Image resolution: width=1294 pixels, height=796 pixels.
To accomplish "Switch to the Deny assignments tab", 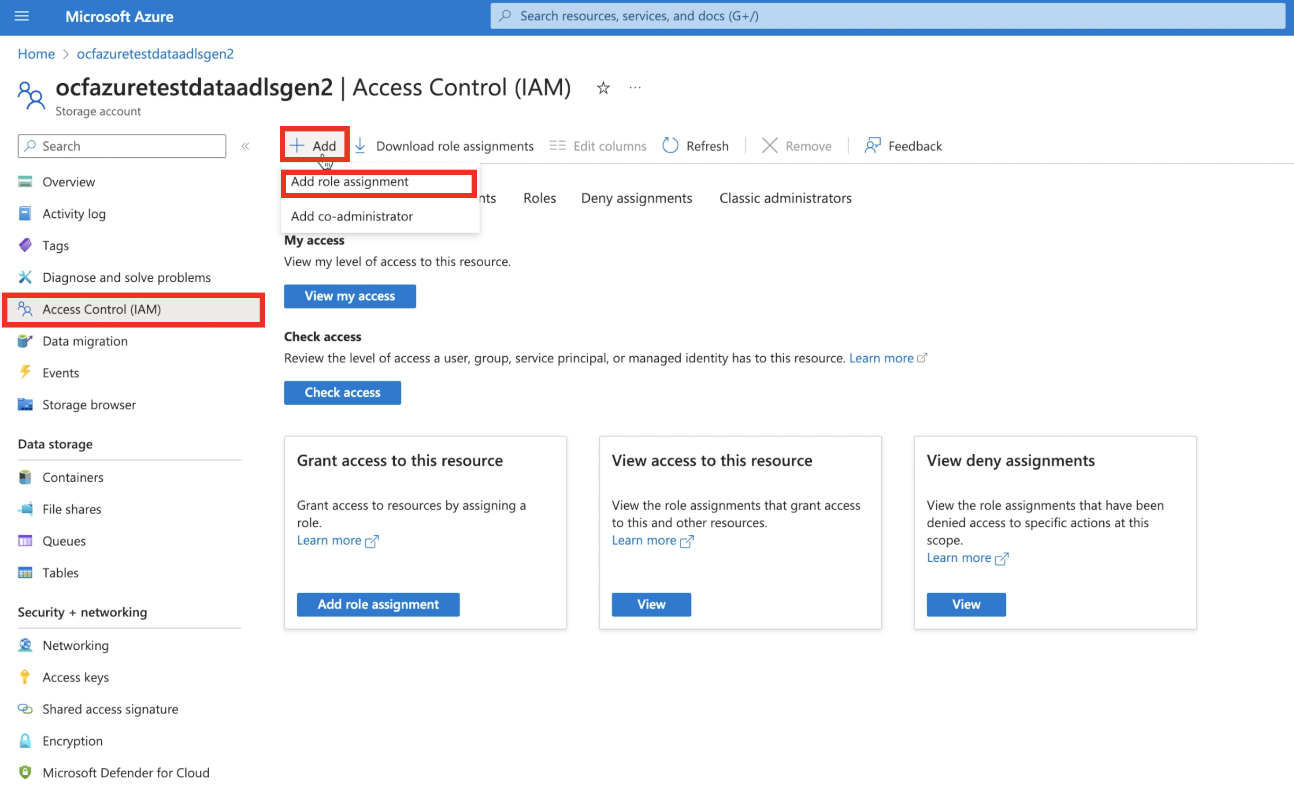I will coord(636,198).
